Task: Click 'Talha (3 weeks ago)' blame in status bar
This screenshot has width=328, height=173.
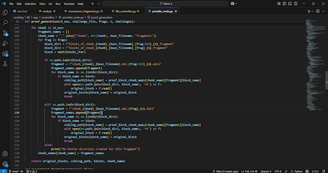Action: click(x=225, y=172)
